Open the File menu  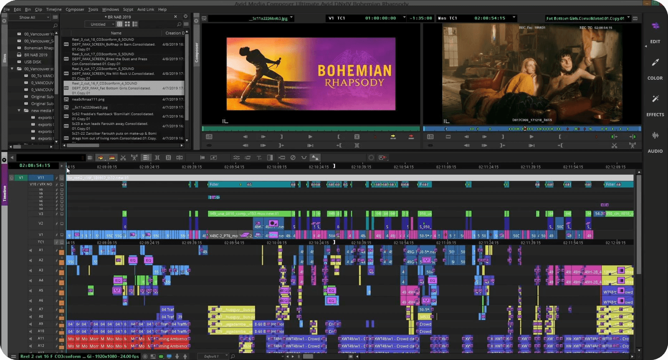coord(6,9)
